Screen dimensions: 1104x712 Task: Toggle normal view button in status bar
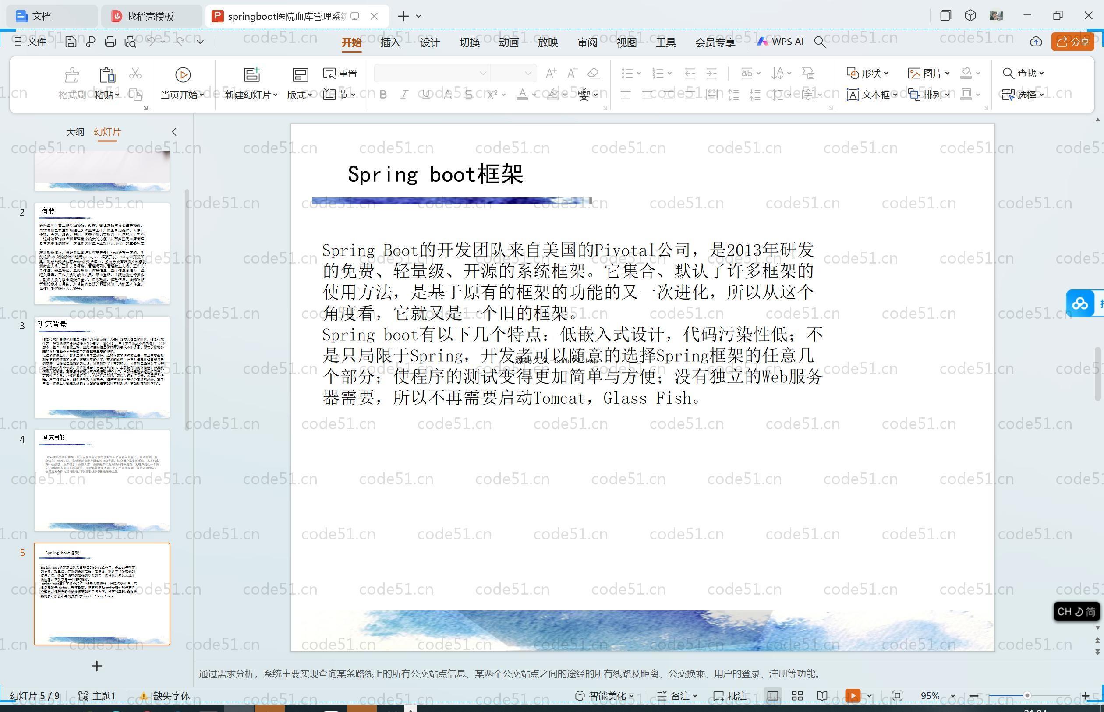point(772,696)
